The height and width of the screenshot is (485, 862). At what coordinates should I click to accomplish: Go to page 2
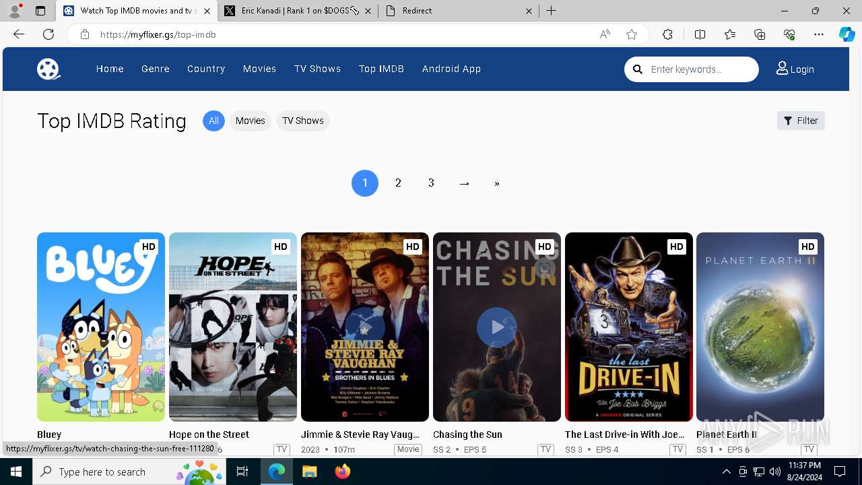[x=398, y=183]
